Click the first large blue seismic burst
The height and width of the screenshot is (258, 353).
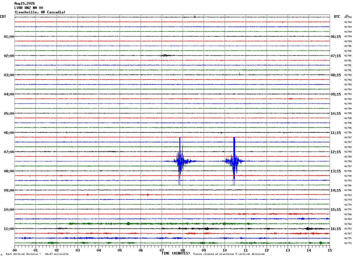point(180,161)
